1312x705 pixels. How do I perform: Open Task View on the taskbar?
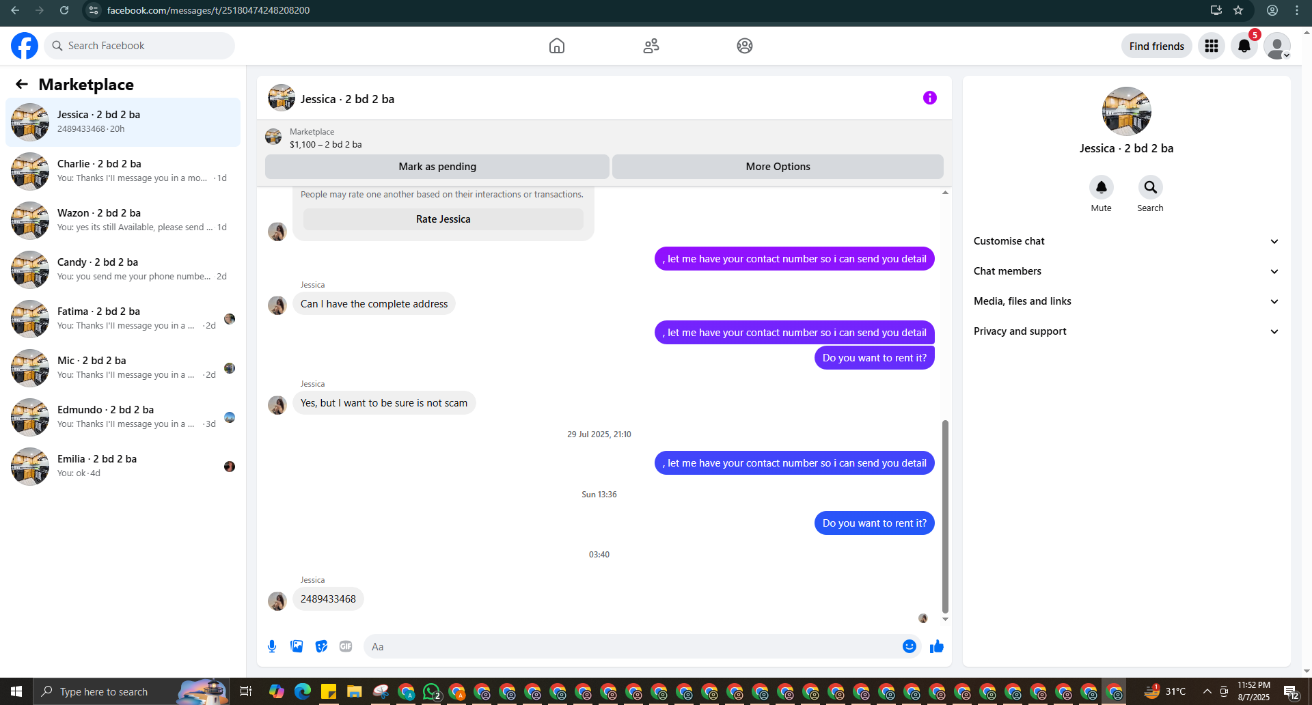(245, 691)
